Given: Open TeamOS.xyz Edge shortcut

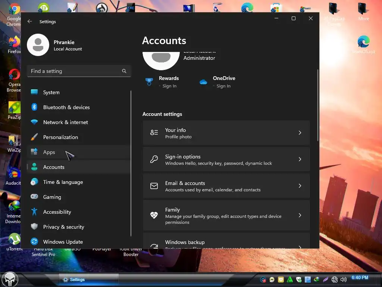Looking at the screenshot, I should pyautogui.click(x=363, y=44).
